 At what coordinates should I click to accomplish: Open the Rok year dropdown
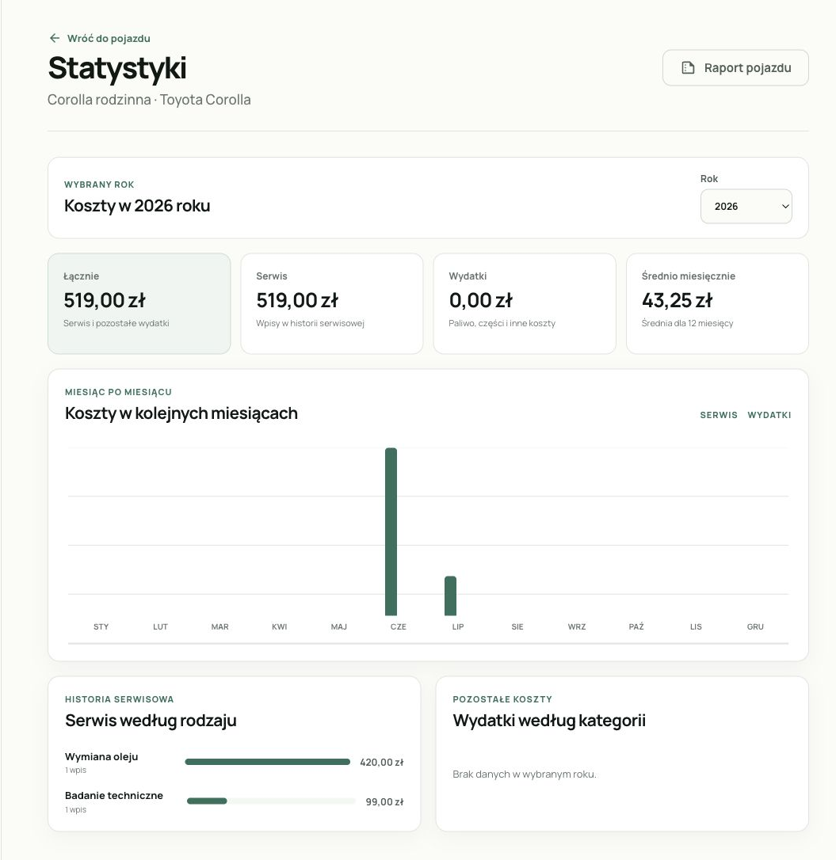tap(746, 206)
